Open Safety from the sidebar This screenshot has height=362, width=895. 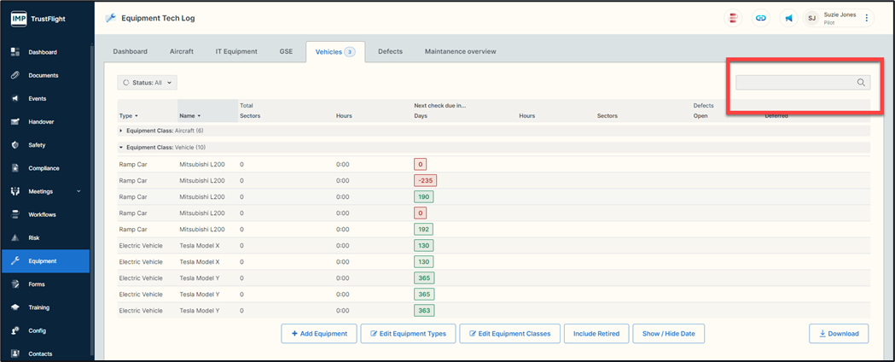(x=37, y=145)
